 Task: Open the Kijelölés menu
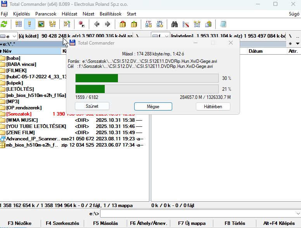[x=21, y=14]
